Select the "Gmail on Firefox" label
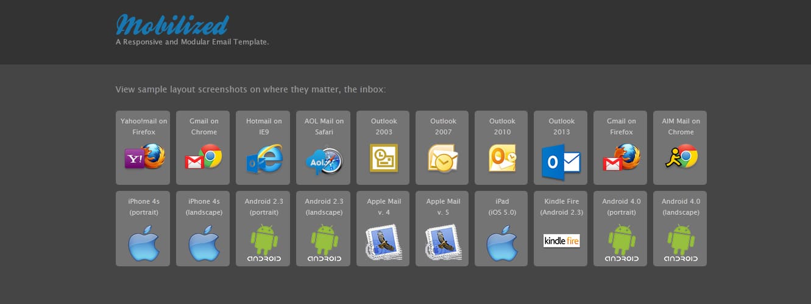This screenshot has height=304, width=811. click(x=621, y=126)
